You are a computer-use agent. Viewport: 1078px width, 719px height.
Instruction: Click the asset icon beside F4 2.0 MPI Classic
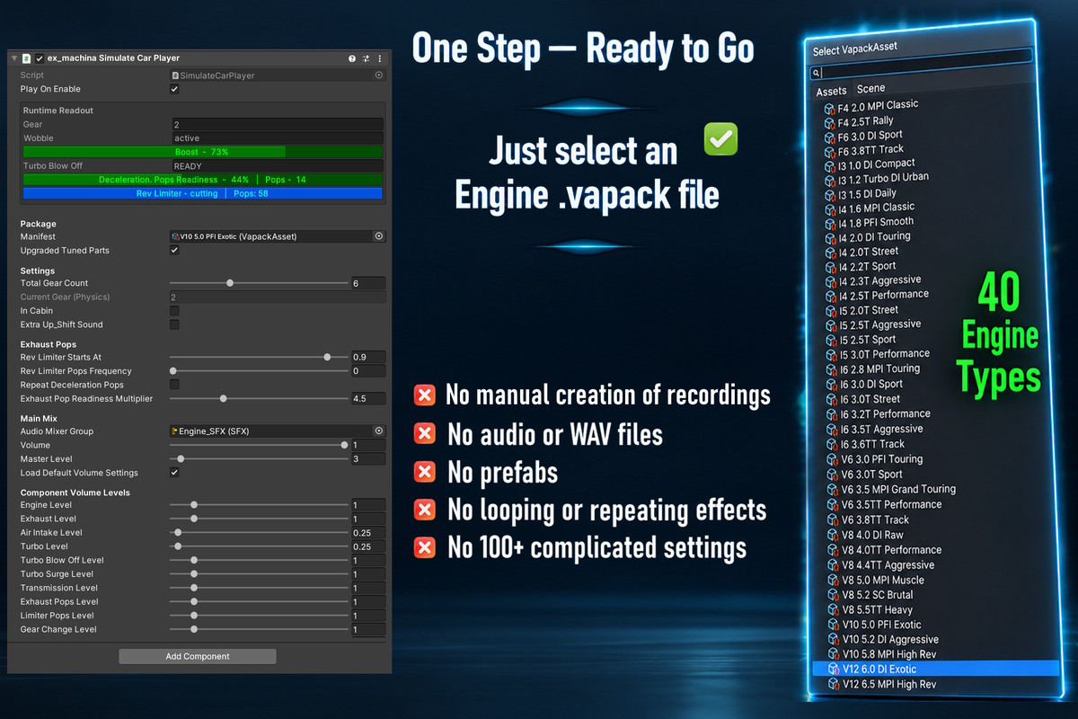tap(830, 108)
